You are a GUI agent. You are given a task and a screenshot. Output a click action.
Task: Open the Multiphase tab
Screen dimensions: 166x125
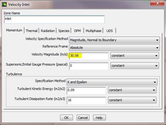point(93,31)
